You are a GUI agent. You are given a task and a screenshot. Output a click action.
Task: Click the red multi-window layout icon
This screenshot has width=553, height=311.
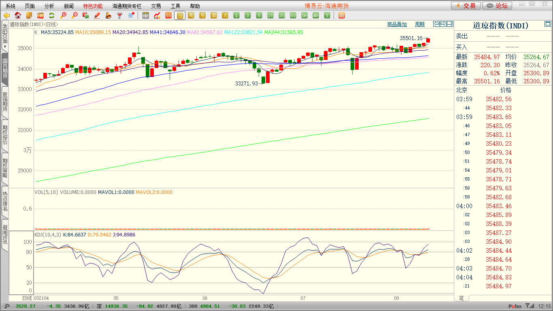click(341, 15)
